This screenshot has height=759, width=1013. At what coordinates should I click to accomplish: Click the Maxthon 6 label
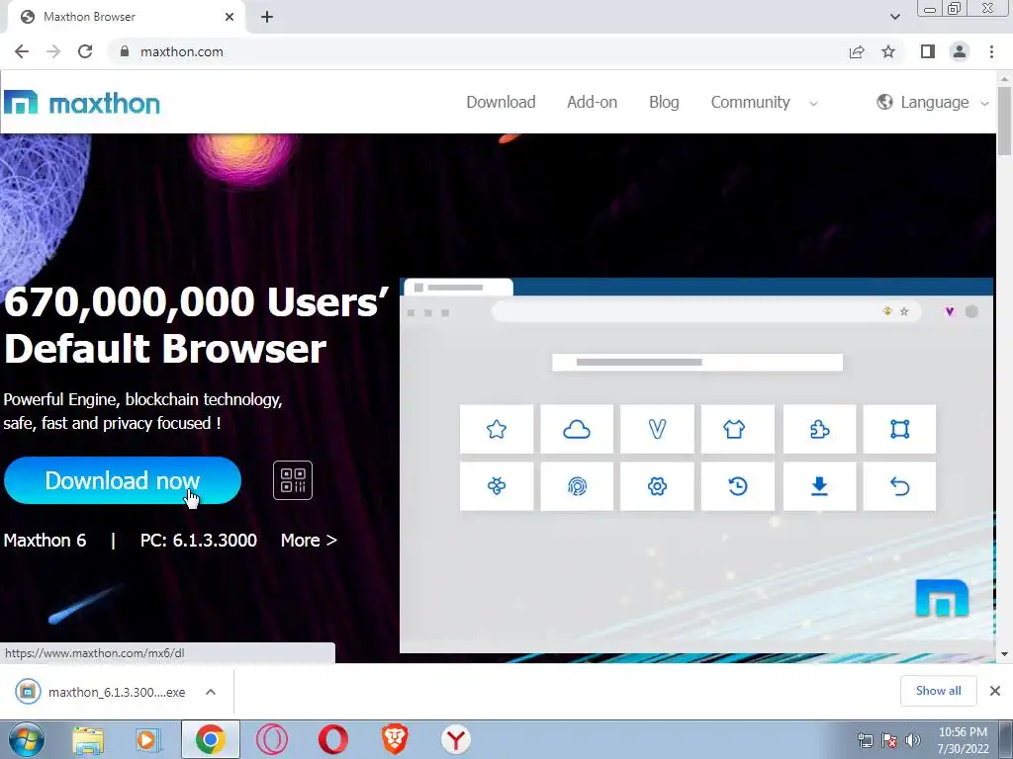coord(45,541)
